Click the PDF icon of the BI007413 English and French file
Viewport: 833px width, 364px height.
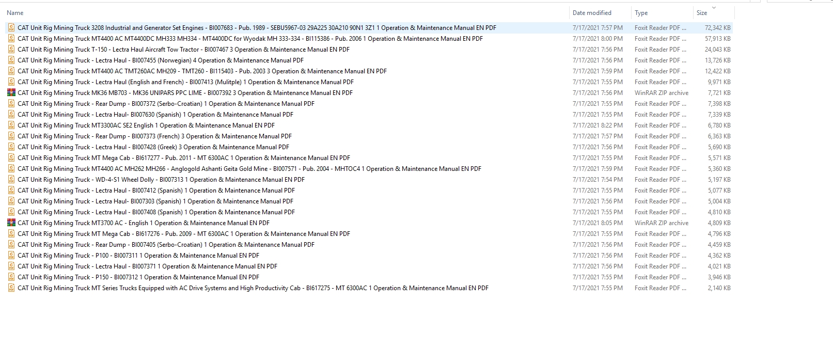11,82
